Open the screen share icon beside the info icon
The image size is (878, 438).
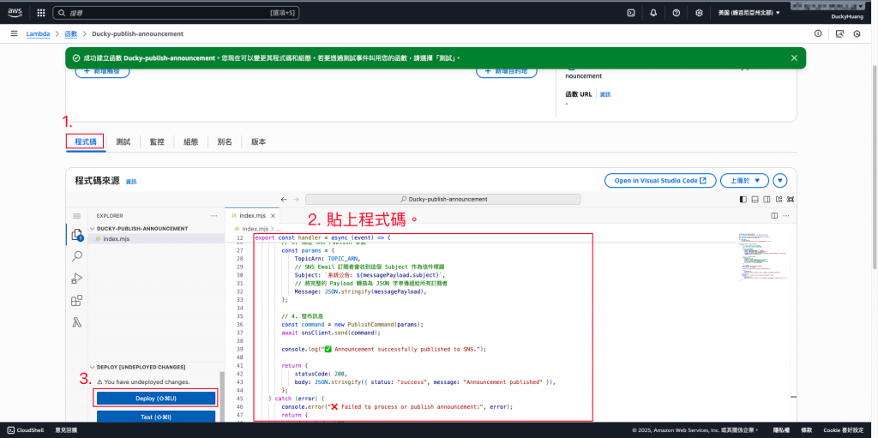click(x=839, y=33)
